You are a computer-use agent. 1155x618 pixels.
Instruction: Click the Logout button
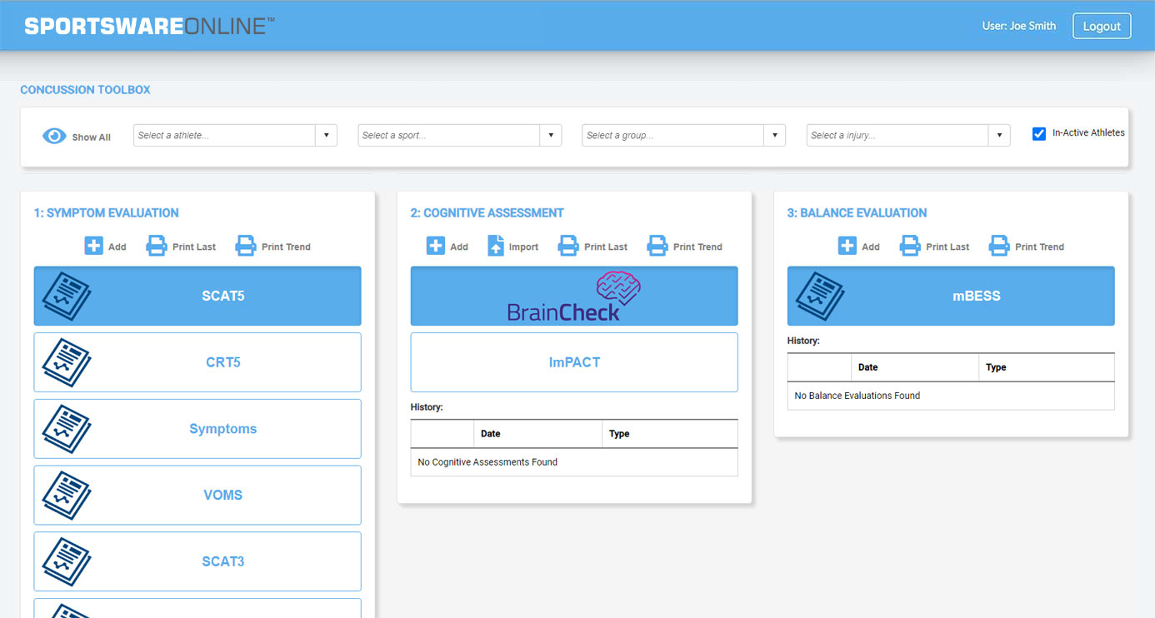coord(1102,26)
